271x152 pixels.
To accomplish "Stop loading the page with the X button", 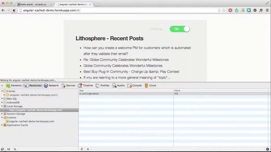I will point(14,10).
